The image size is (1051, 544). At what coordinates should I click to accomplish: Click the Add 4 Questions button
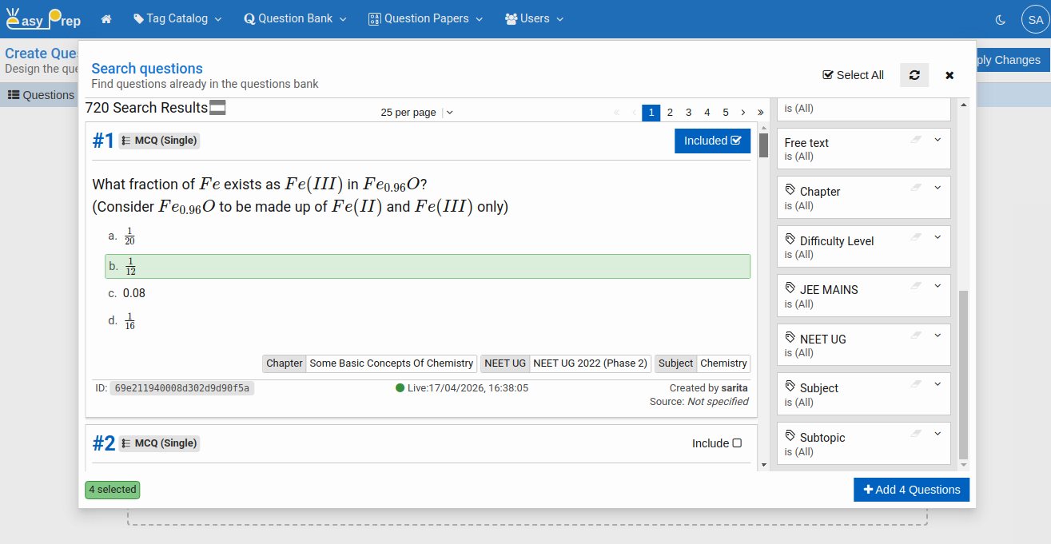911,490
